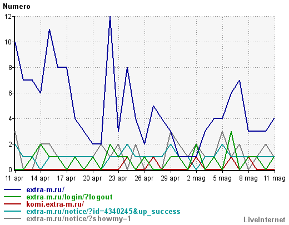Click the LiveInternet watermark text

(x=265, y=220)
